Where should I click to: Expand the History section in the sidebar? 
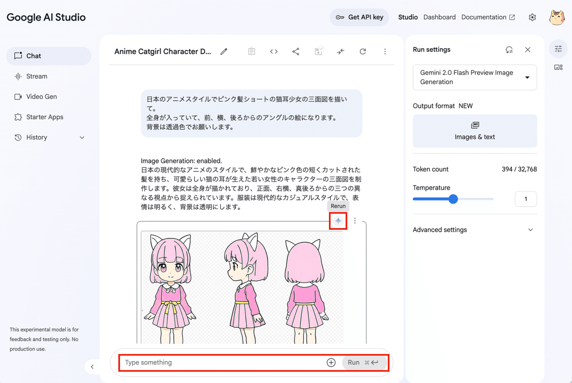48,137
